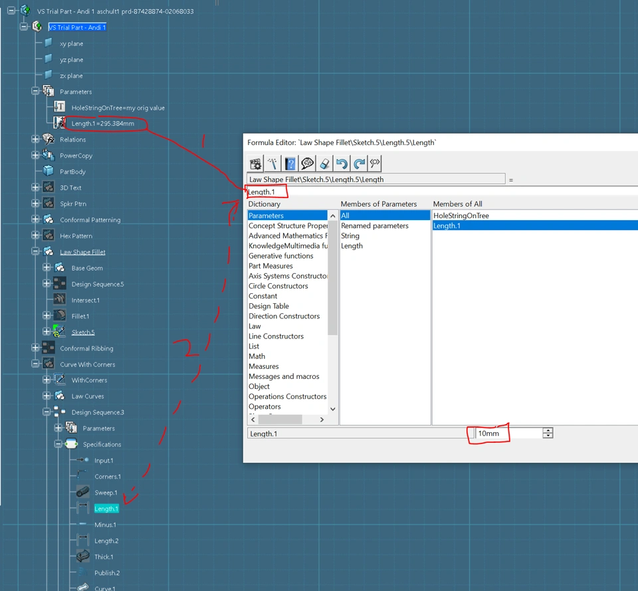Collapse the Law Shape Fillet node
This screenshot has height=591, width=638.
point(35,251)
